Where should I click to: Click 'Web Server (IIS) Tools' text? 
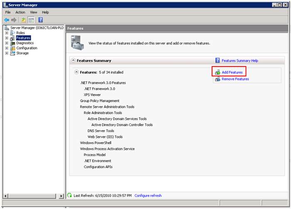[105, 137]
